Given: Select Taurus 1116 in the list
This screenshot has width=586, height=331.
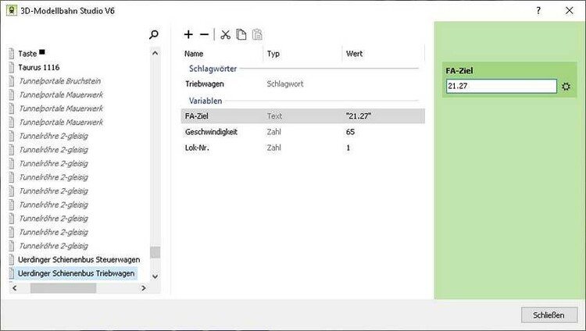Looking at the screenshot, I should tap(39, 67).
